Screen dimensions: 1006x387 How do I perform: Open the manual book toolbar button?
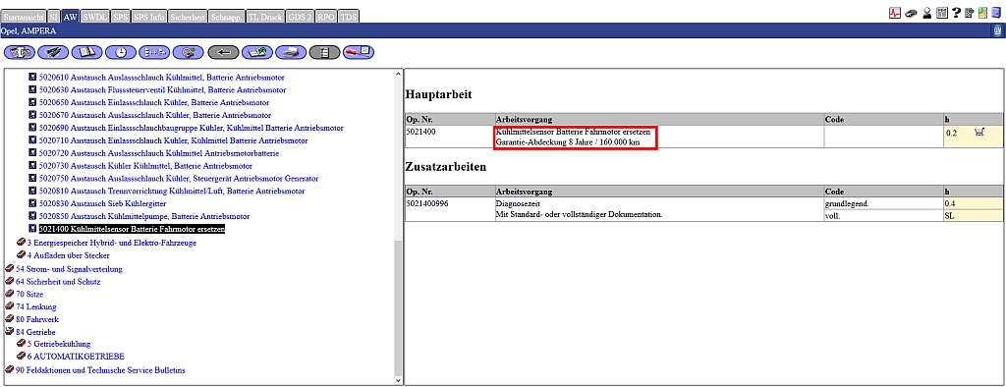(86, 53)
